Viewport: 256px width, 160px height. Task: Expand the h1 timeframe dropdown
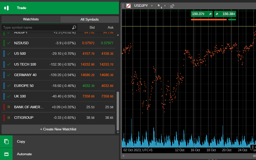(165, 6)
